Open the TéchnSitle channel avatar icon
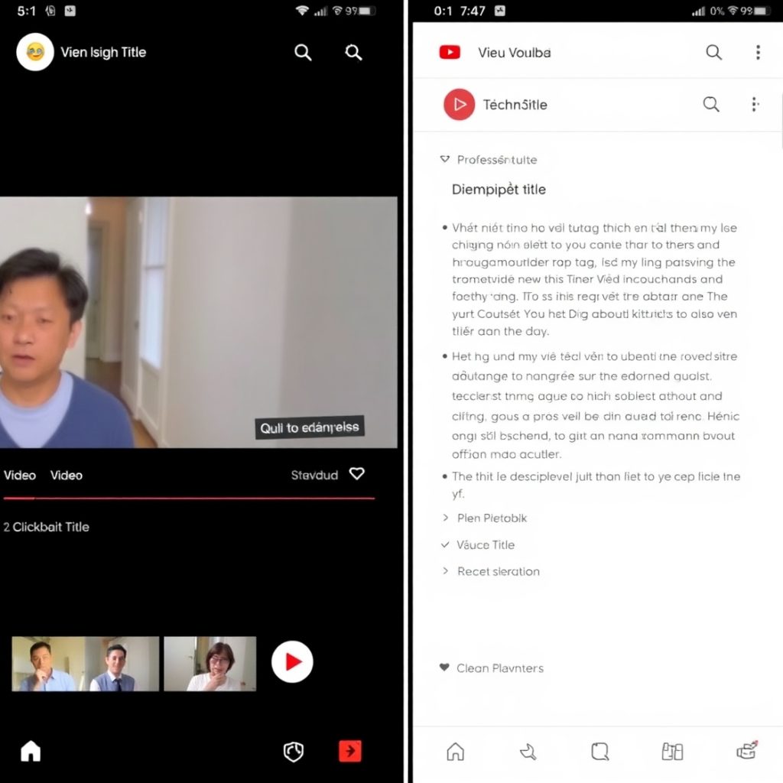 pos(459,104)
